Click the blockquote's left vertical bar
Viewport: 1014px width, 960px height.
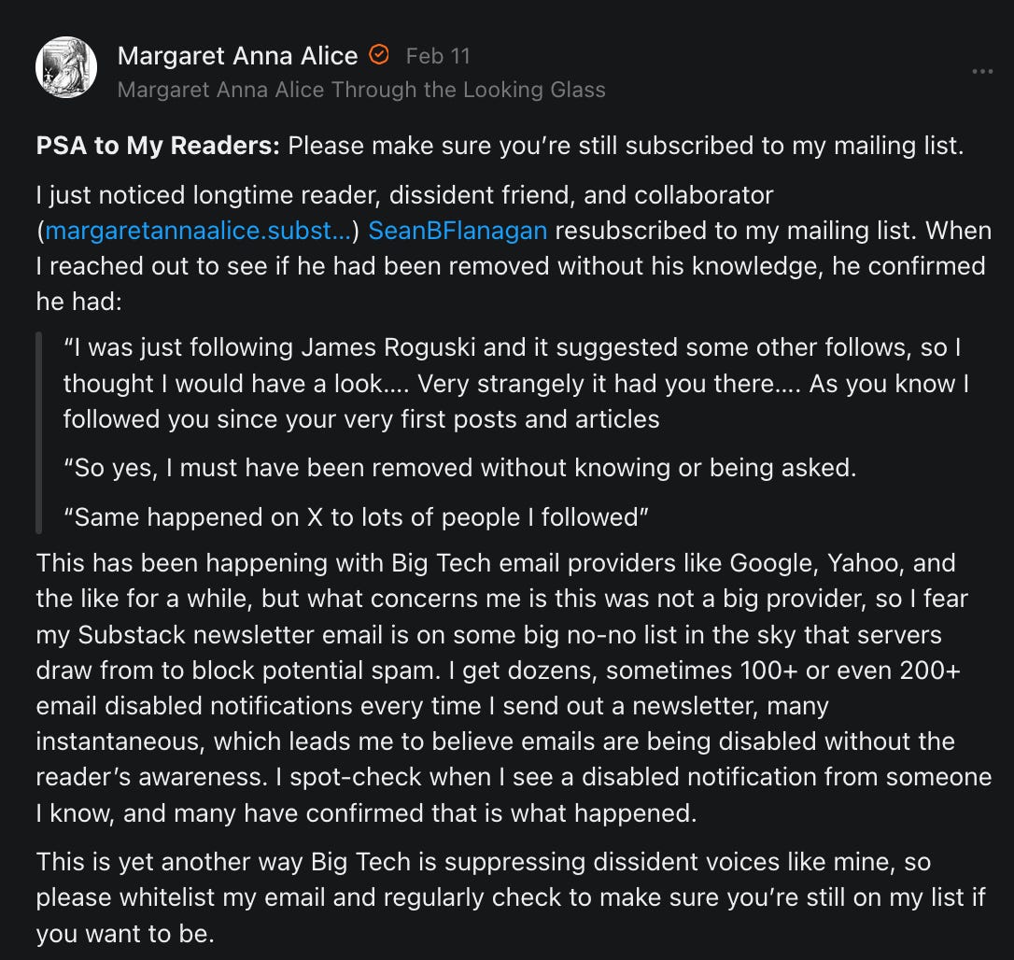pos(39,431)
